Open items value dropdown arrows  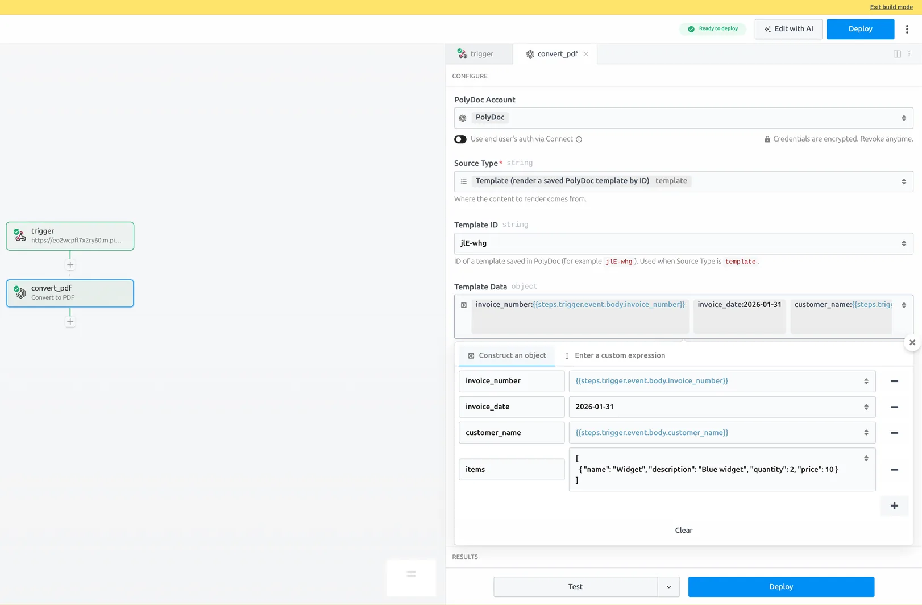click(866, 458)
